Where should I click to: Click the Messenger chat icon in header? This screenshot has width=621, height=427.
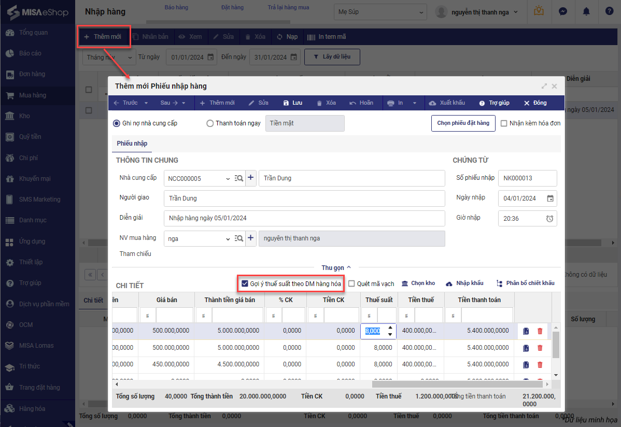tap(562, 11)
